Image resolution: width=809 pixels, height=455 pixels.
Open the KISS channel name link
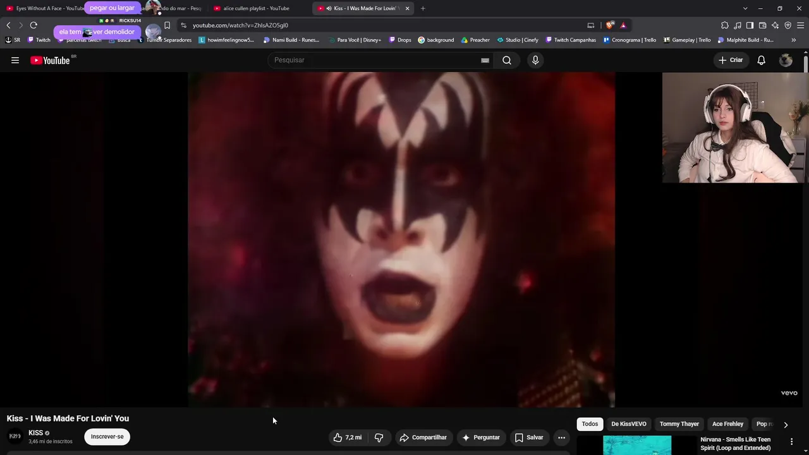click(x=35, y=433)
